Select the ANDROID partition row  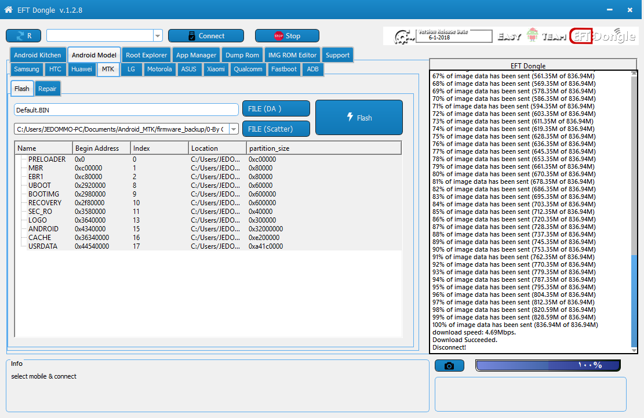click(208, 228)
